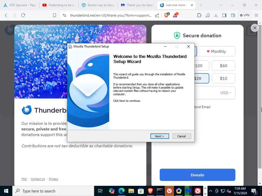Switch to 'Thank you for down' tab
Image resolution: width=262 pixels, height=196 pixels.
(137, 5)
